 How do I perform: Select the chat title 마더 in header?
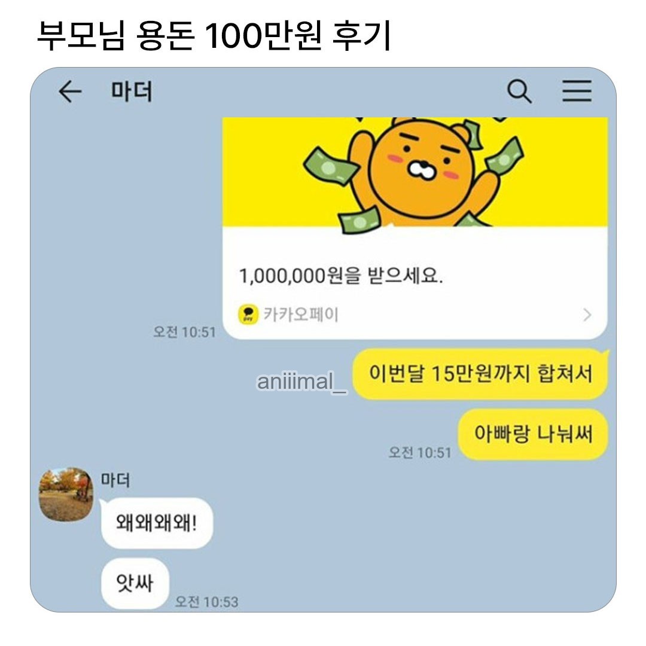click(x=132, y=91)
